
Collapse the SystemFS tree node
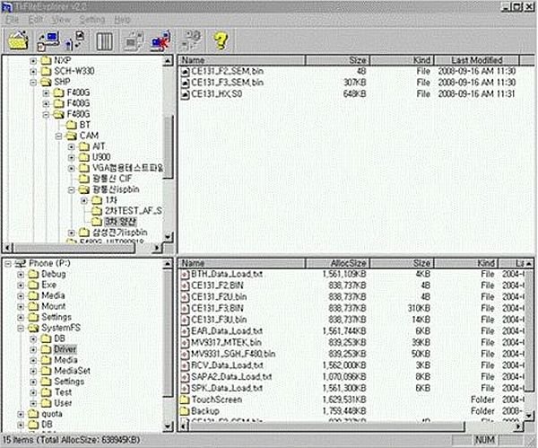(x=21, y=328)
